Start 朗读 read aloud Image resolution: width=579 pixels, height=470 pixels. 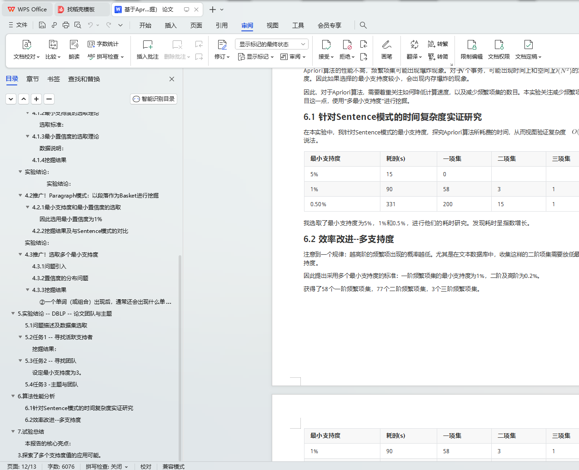coord(74,49)
